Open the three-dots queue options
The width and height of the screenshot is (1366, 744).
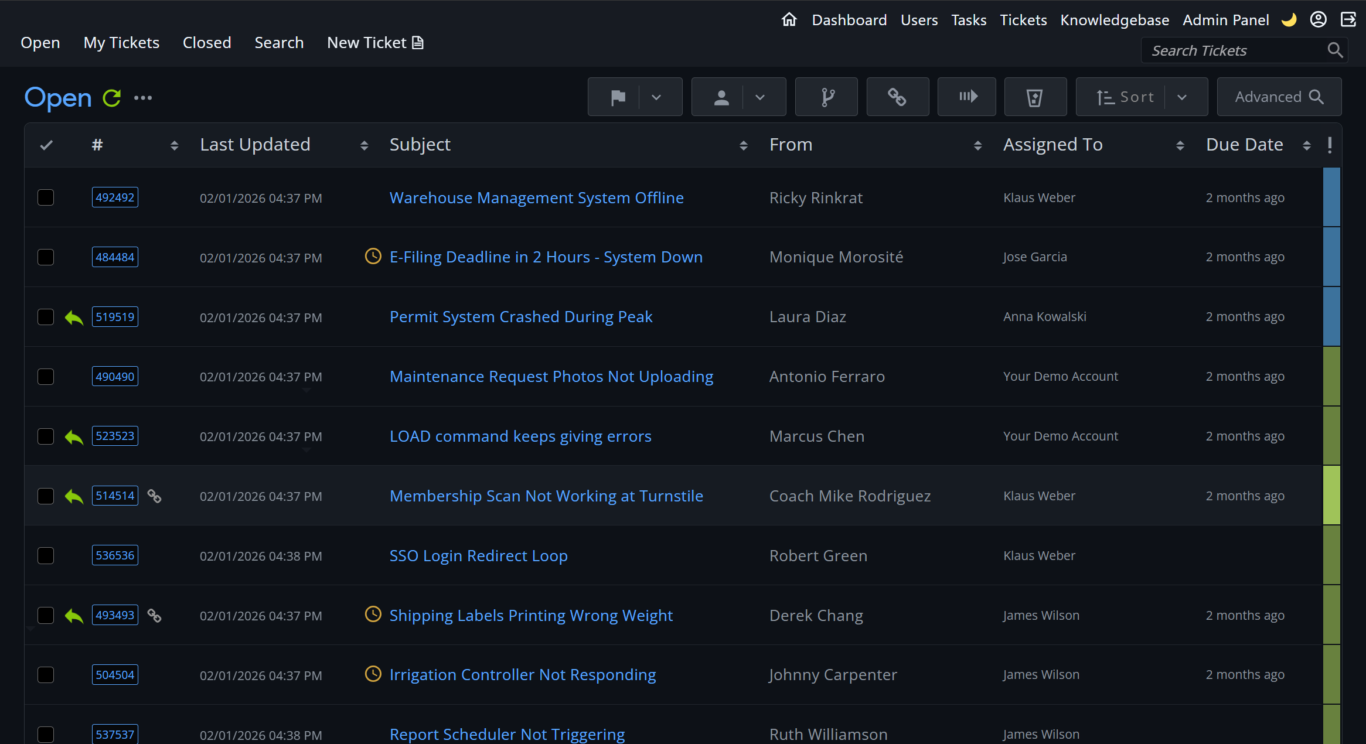coord(143,98)
